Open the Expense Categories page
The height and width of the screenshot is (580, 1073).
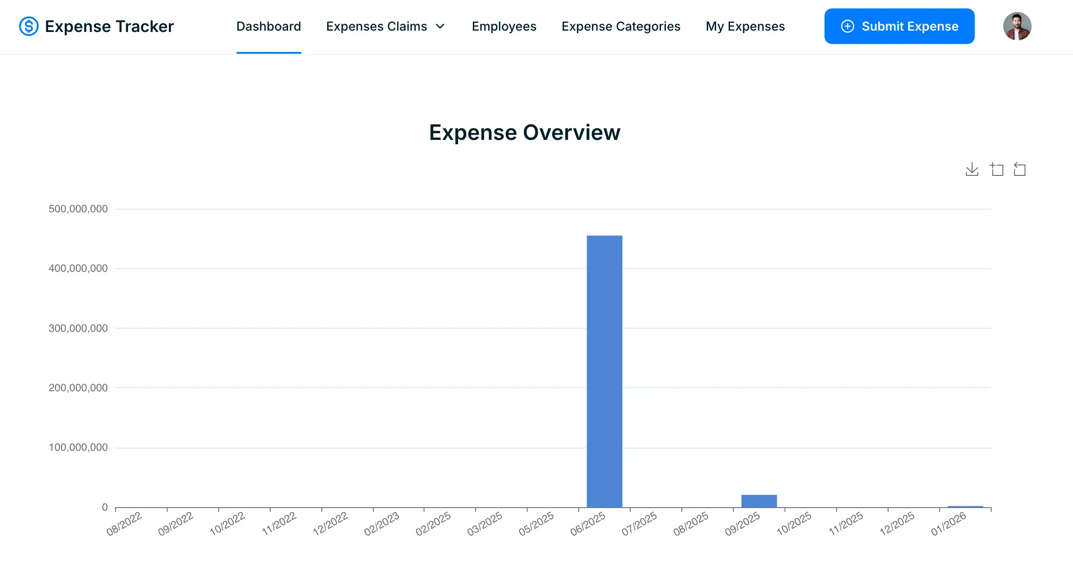point(621,26)
